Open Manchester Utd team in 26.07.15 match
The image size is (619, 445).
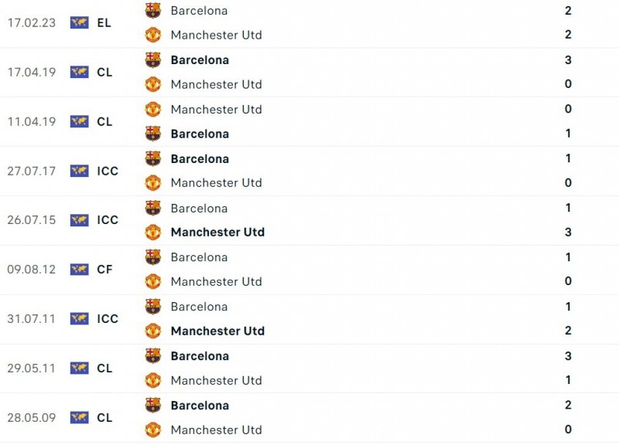pyautogui.click(x=217, y=232)
